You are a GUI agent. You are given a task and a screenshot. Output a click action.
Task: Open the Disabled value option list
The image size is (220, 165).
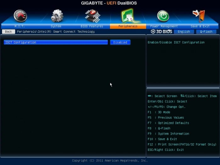tap(120, 42)
